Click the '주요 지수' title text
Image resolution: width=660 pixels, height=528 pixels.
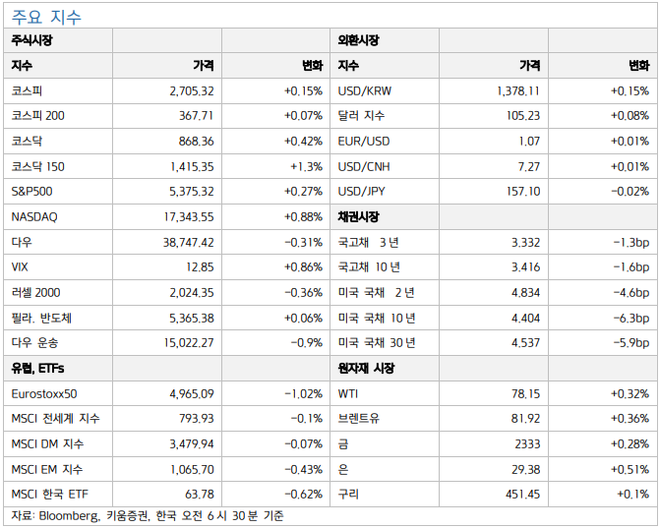click(46, 17)
